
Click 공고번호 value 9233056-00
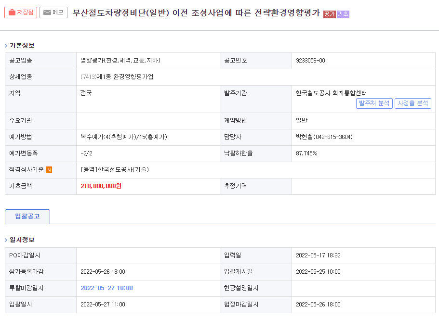click(x=310, y=61)
